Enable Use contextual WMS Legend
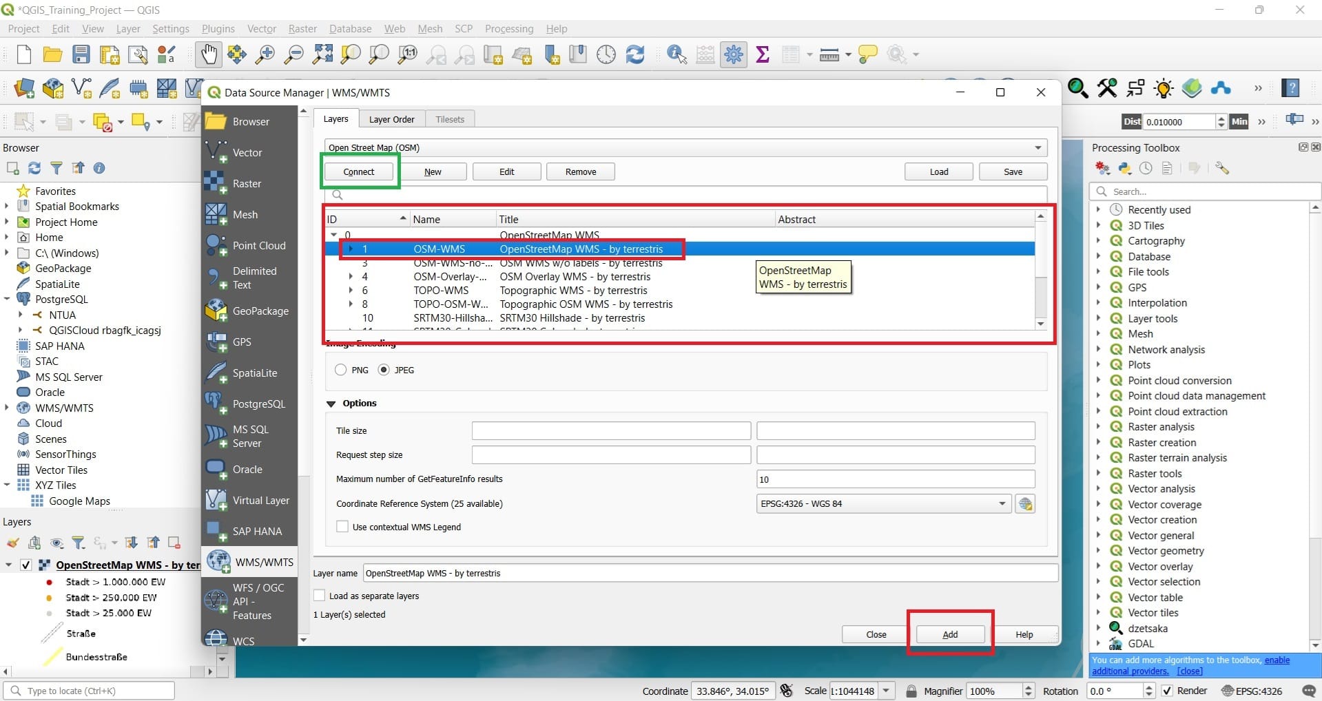Image resolution: width=1322 pixels, height=701 pixels. click(x=342, y=527)
